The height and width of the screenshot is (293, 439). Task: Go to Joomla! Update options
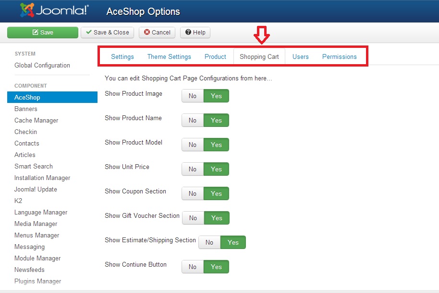[x=36, y=189]
